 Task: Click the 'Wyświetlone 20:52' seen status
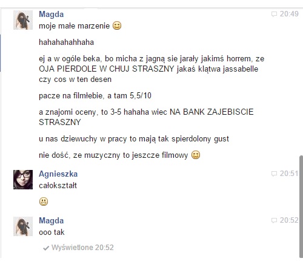[82, 248]
